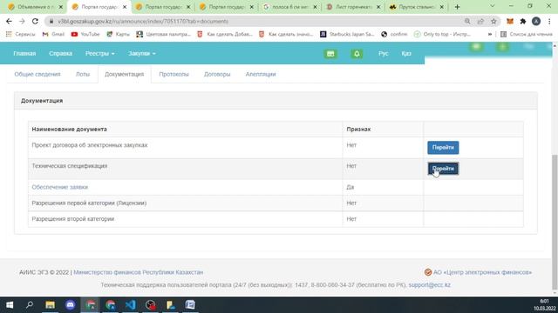Open Windows taskbar search
This screenshot has width=558, height=313.
tap(30, 305)
